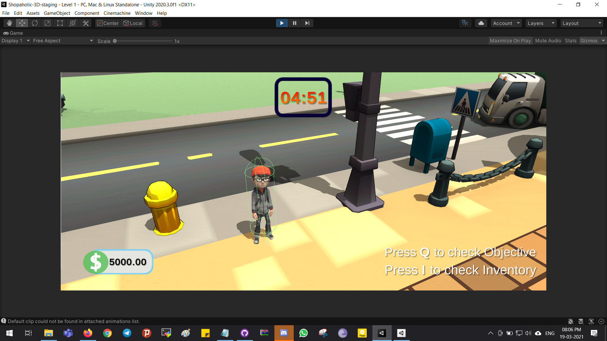This screenshot has width=607, height=341.
Task: Click the Step frame button
Action: click(x=307, y=23)
